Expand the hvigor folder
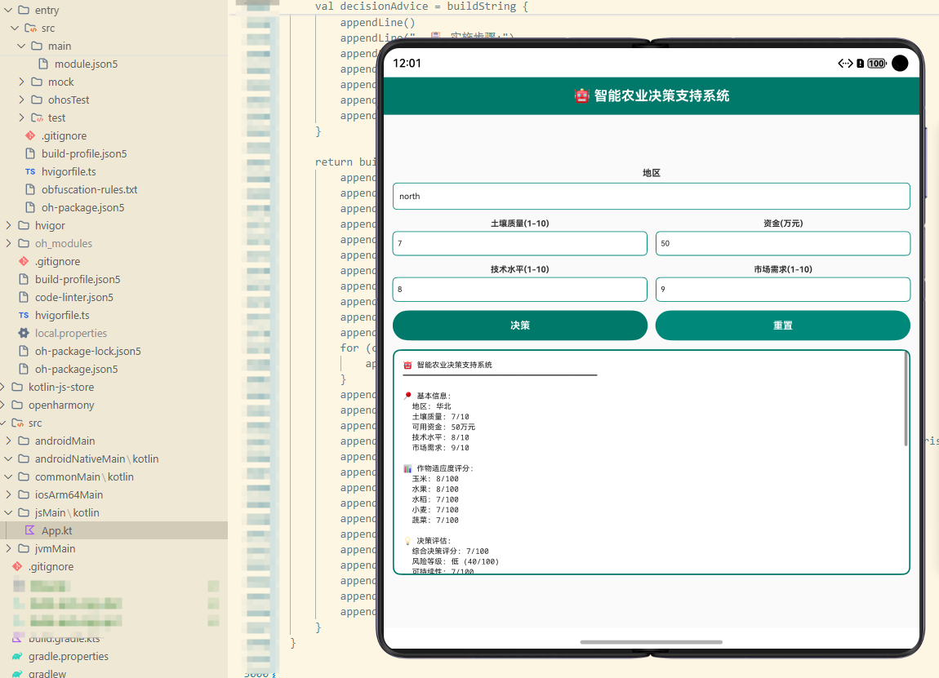The width and height of the screenshot is (939, 678). tap(8, 225)
